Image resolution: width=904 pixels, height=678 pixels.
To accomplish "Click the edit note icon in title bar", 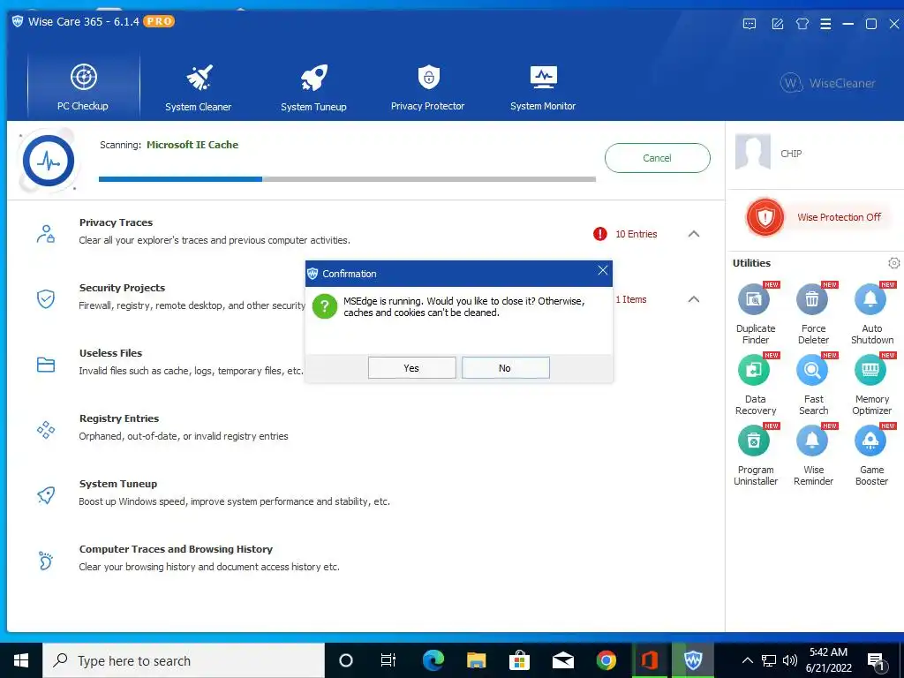I will pos(778,24).
